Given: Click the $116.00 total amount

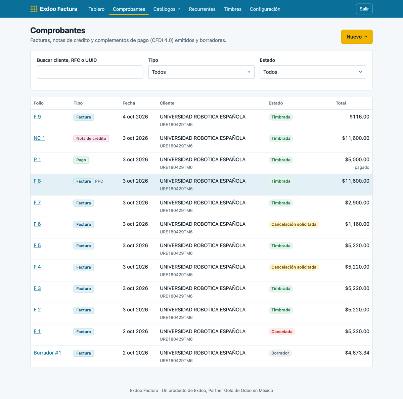Looking at the screenshot, I should 359,117.
